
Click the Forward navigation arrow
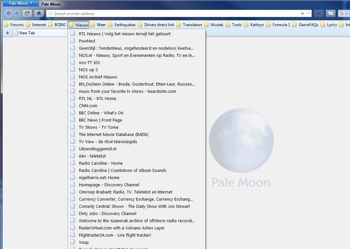click(x=17, y=14)
